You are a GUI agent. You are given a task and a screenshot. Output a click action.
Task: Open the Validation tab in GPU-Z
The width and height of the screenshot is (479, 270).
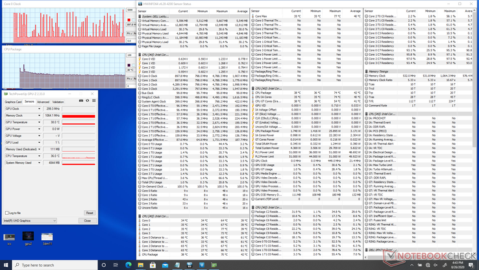click(x=58, y=102)
